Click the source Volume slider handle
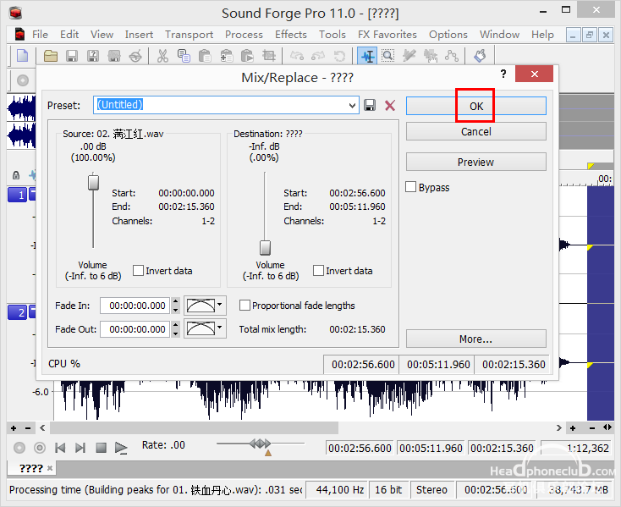Image resolution: width=621 pixels, height=507 pixels. coord(93,182)
